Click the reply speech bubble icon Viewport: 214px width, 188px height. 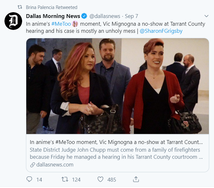coord(29,179)
